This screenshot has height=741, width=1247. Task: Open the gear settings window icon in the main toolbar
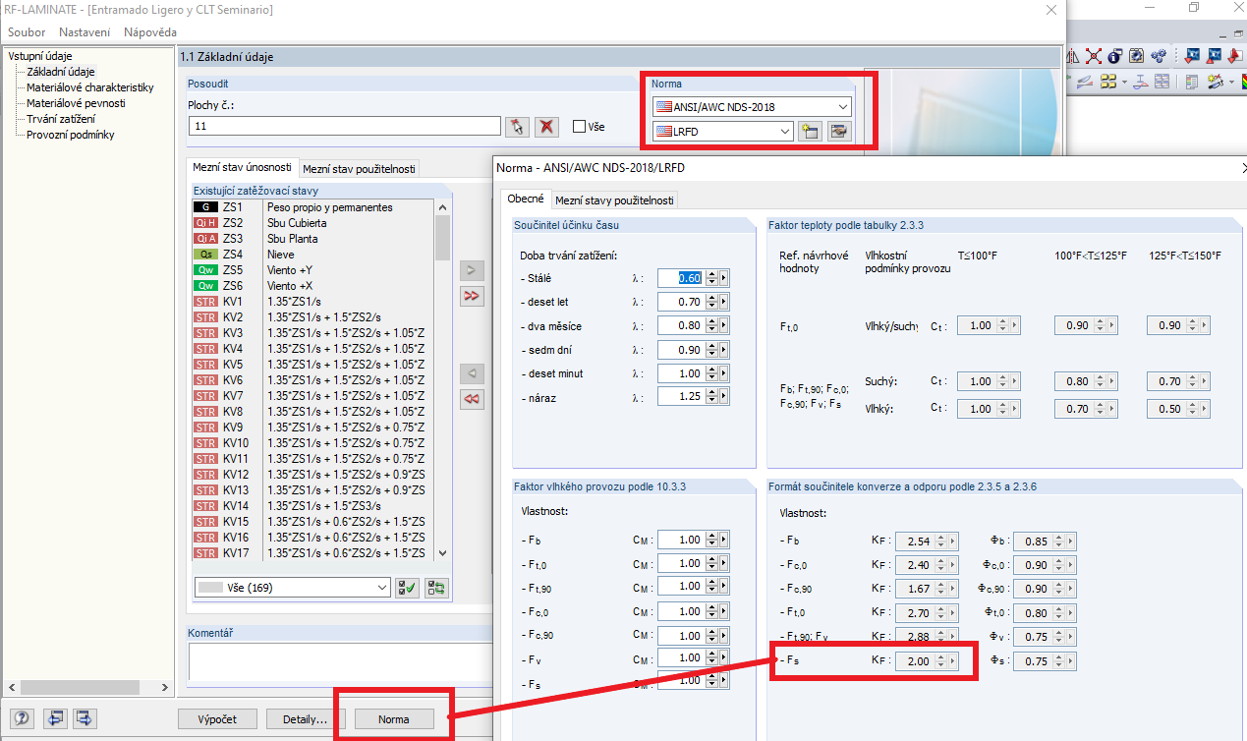coord(1137,56)
